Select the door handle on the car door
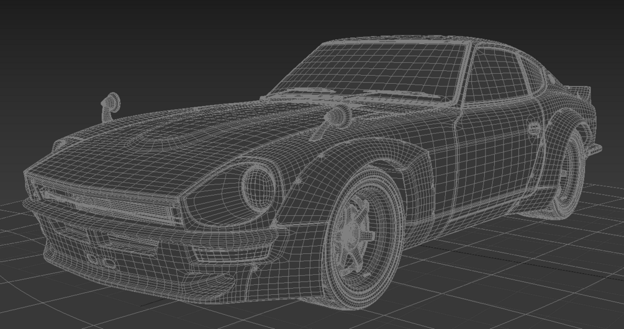 (x=534, y=129)
